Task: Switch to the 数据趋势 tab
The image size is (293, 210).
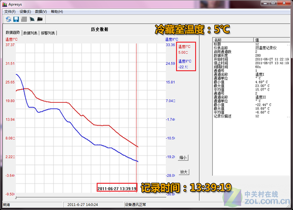Action: [13, 33]
